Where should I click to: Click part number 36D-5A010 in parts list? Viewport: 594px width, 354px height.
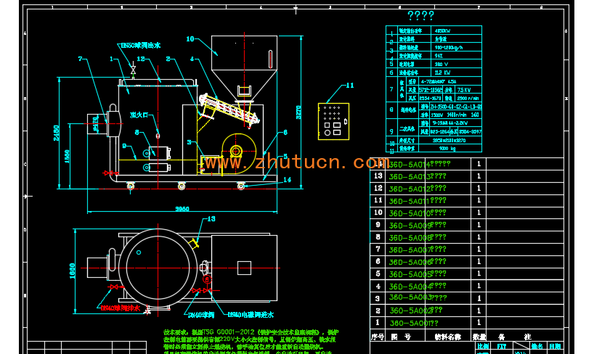pos(408,213)
